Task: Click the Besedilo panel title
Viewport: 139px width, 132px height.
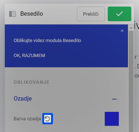Action: point(32,14)
